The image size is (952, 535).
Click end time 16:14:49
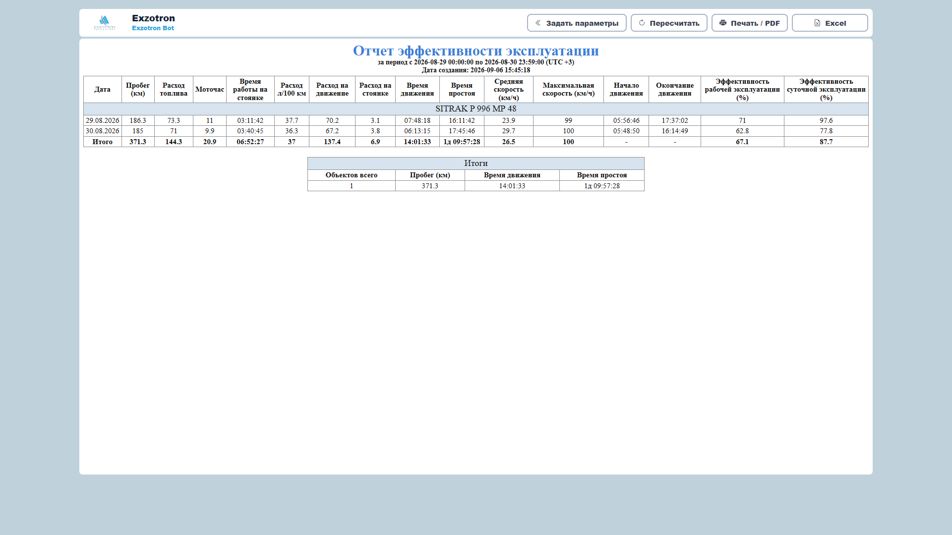(x=675, y=131)
